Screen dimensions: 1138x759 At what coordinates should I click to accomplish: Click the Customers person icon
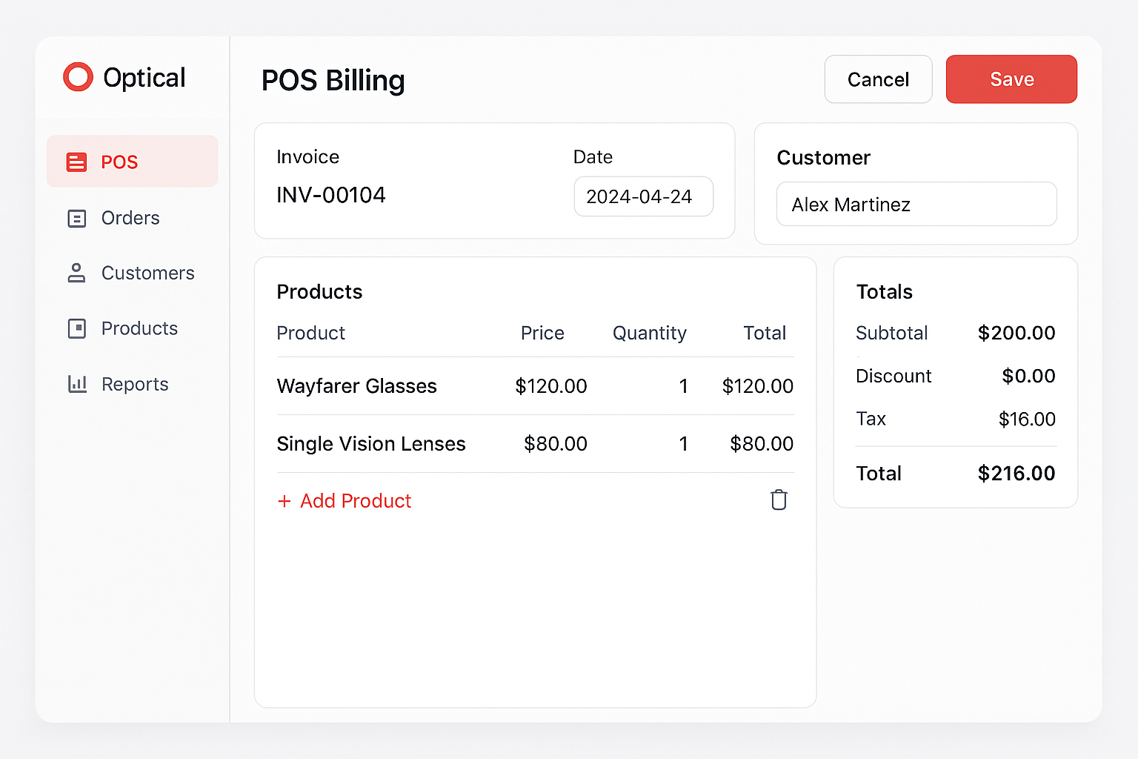tap(77, 273)
